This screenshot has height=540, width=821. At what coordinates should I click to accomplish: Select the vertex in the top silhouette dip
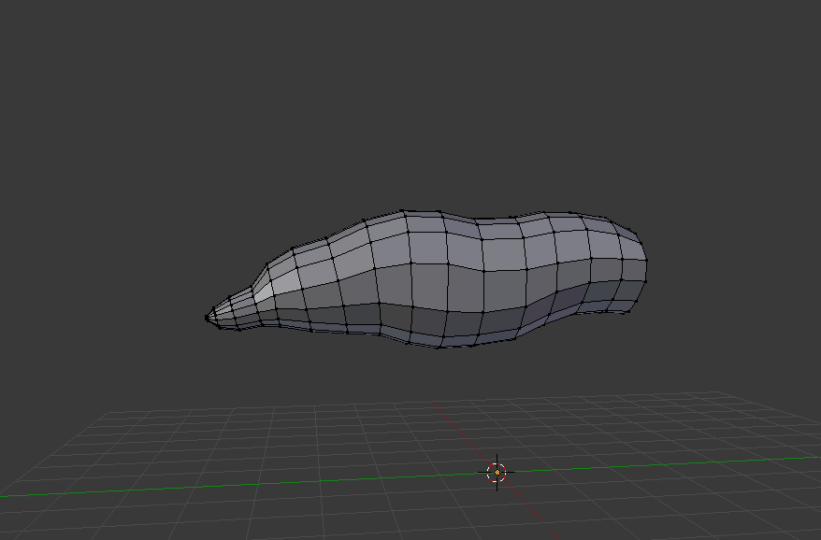479,221
